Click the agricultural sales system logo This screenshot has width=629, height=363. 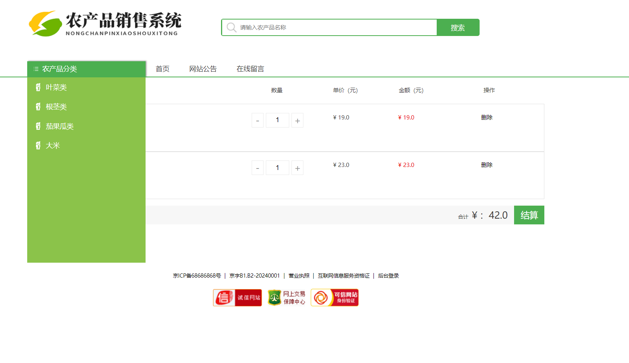click(x=105, y=24)
